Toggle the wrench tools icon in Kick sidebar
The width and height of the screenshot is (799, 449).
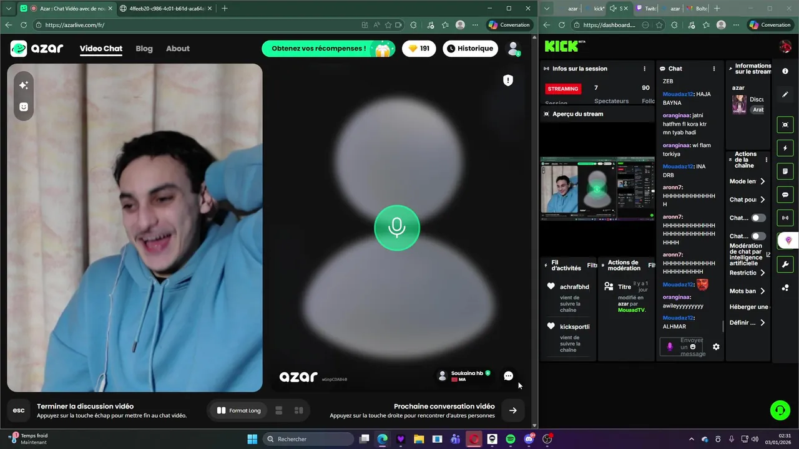coord(785,264)
